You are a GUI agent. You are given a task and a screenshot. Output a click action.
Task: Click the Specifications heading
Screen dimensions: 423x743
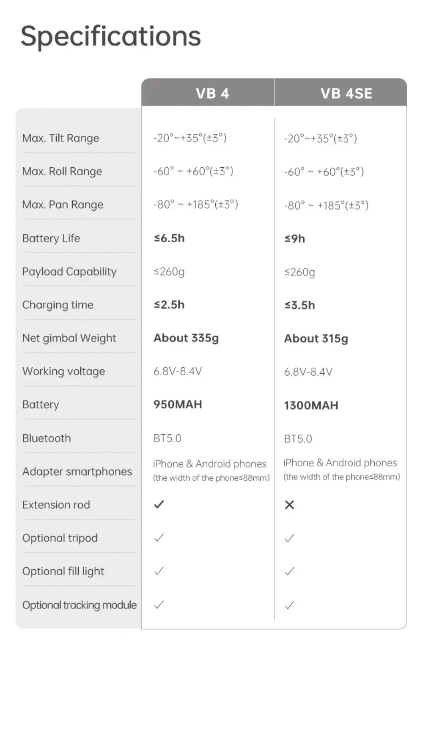pyautogui.click(x=111, y=36)
